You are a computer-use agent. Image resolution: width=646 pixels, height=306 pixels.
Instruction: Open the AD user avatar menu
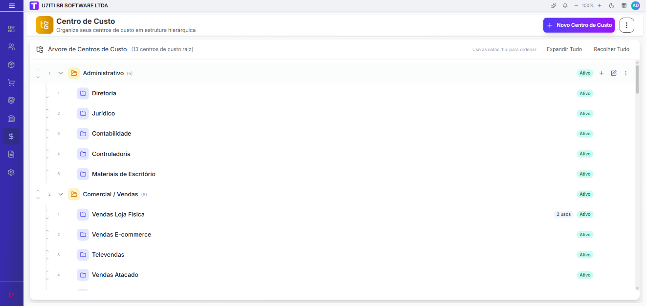pos(635,6)
